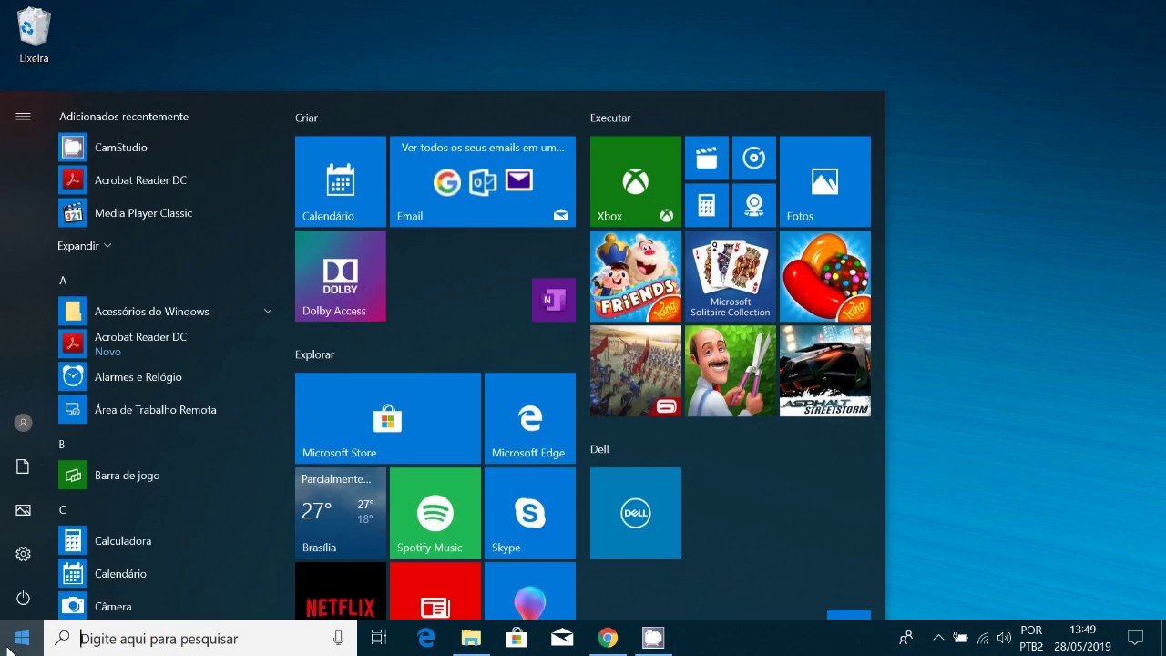
Task: Open the Microsoft Edge tile
Action: coord(529,418)
